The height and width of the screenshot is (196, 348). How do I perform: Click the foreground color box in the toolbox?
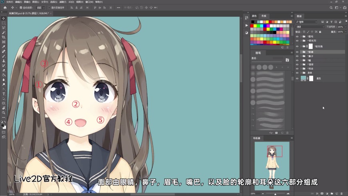(x=2, y=126)
